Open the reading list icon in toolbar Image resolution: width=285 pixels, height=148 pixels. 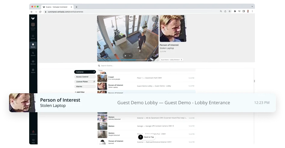[x=239, y=11]
